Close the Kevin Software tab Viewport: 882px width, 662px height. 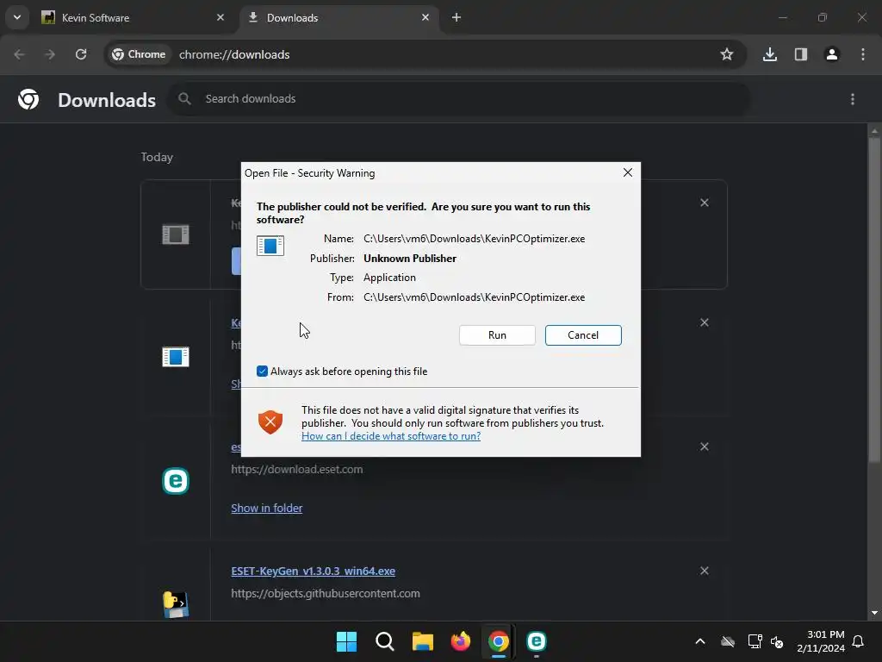(x=220, y=17)
